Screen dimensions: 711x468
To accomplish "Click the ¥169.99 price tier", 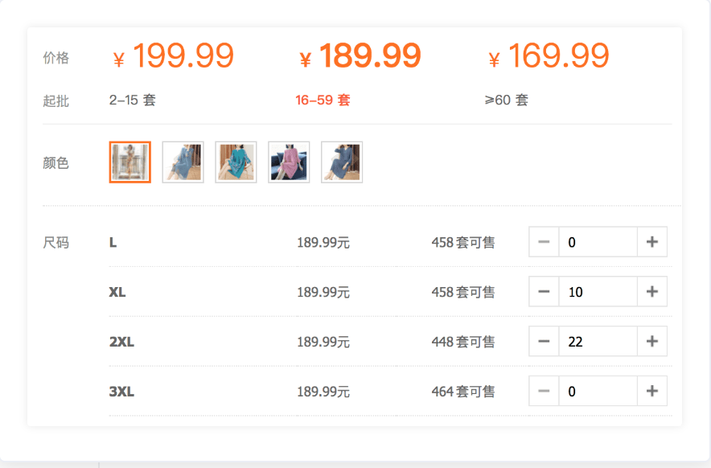I will tap(549, 56).
